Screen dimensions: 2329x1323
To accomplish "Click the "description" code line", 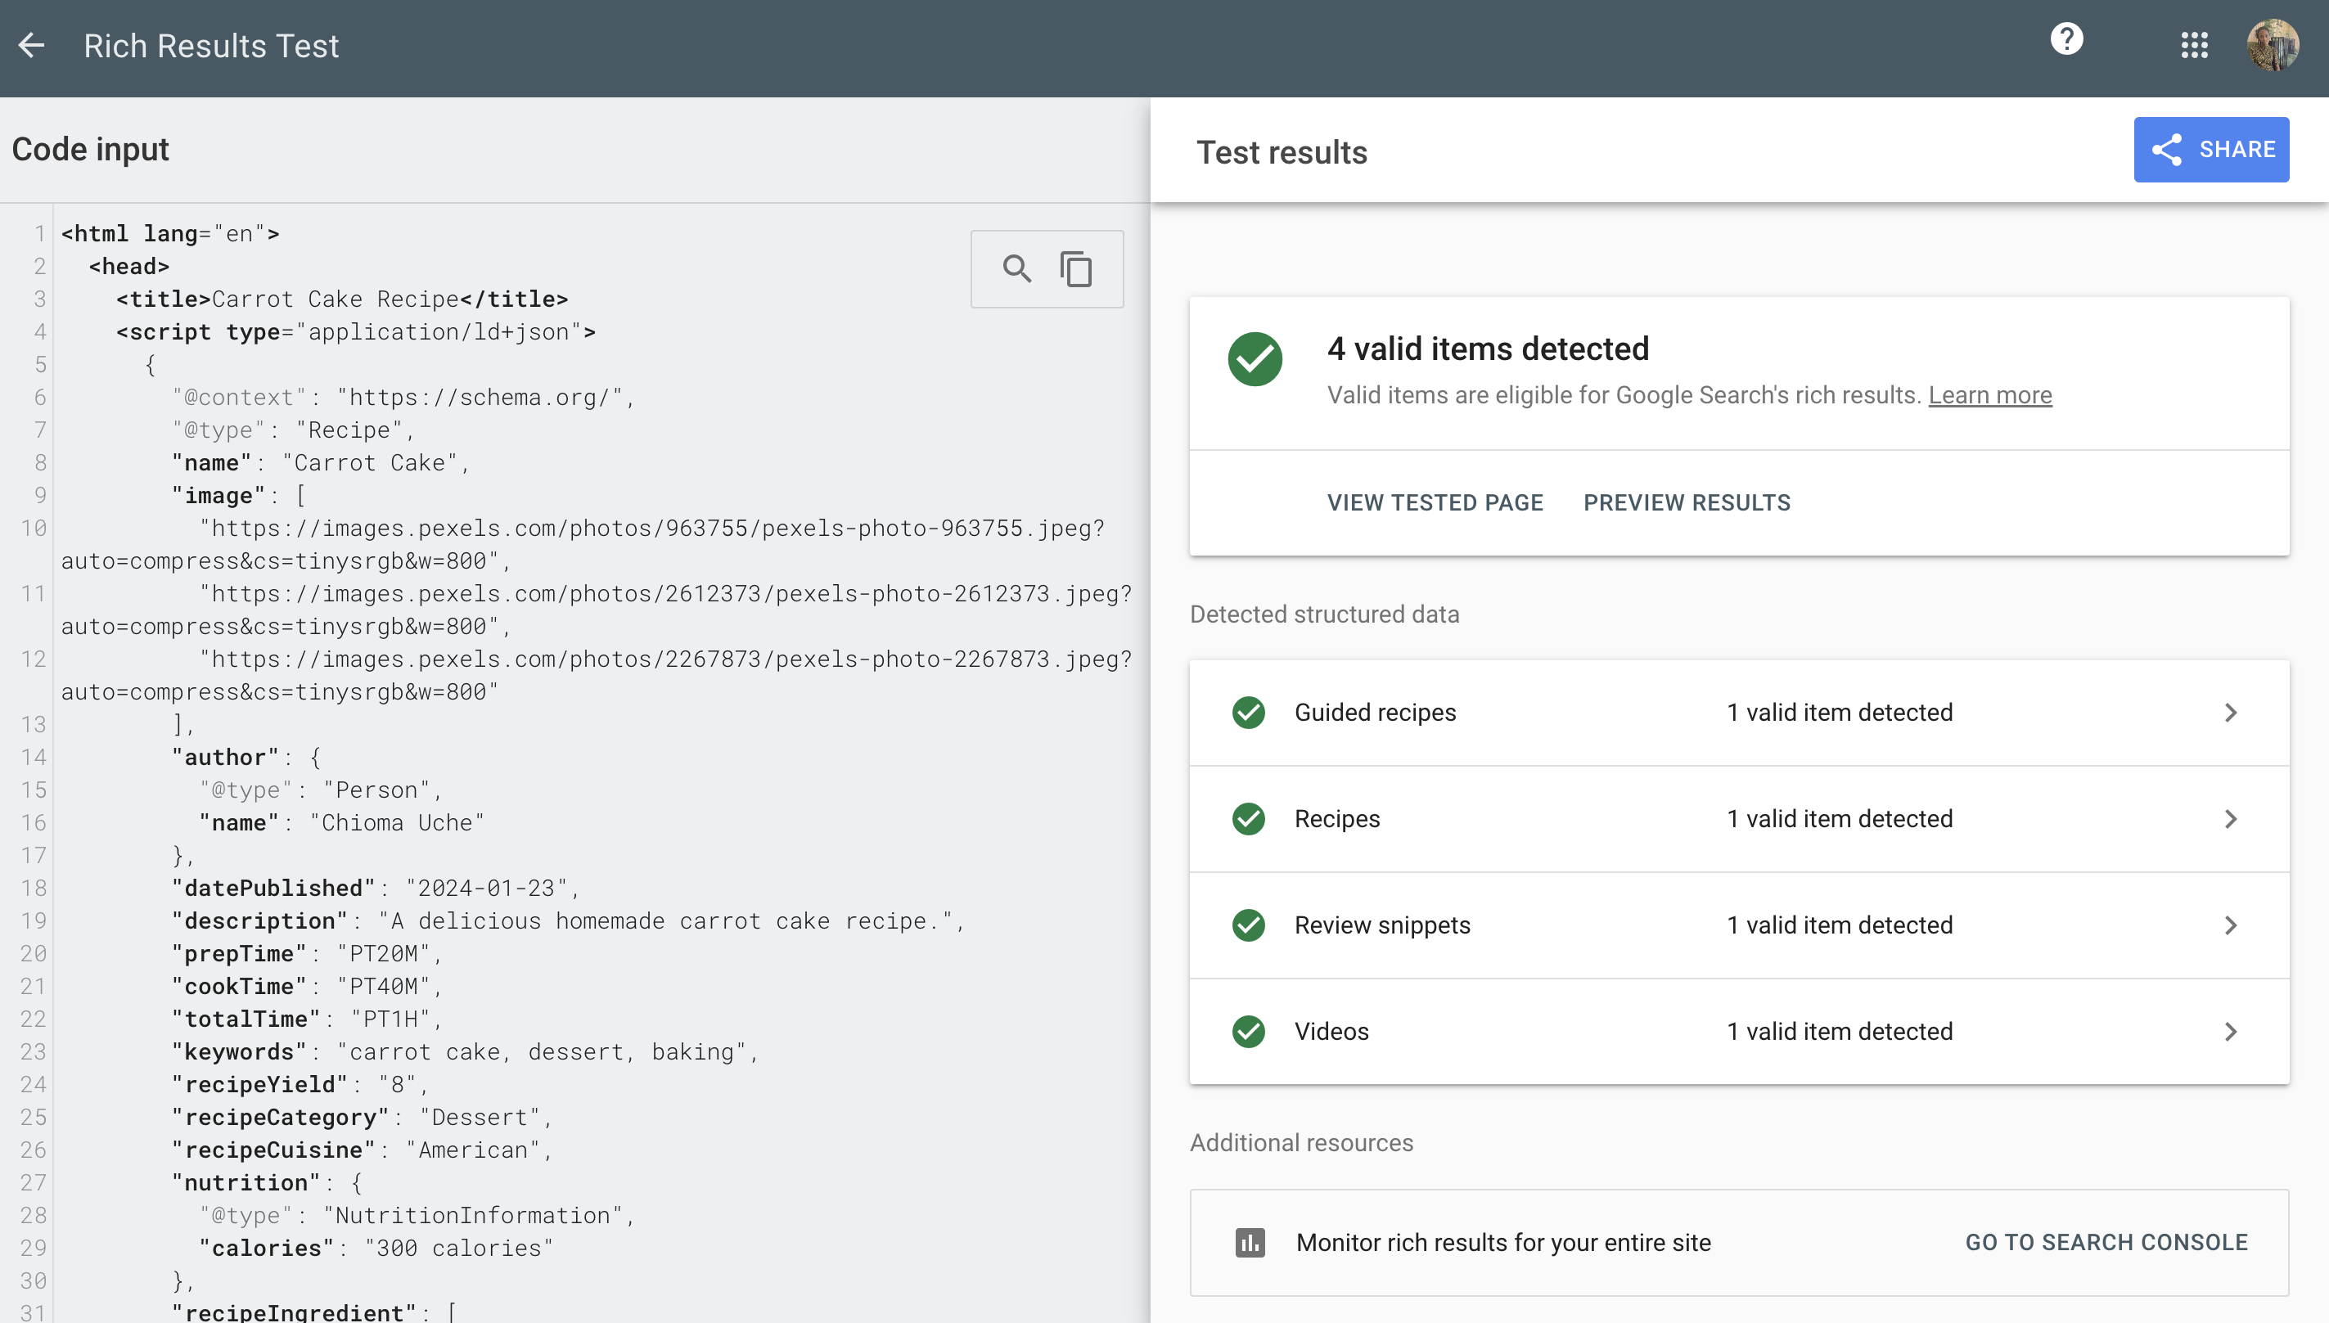I will 568,920.
